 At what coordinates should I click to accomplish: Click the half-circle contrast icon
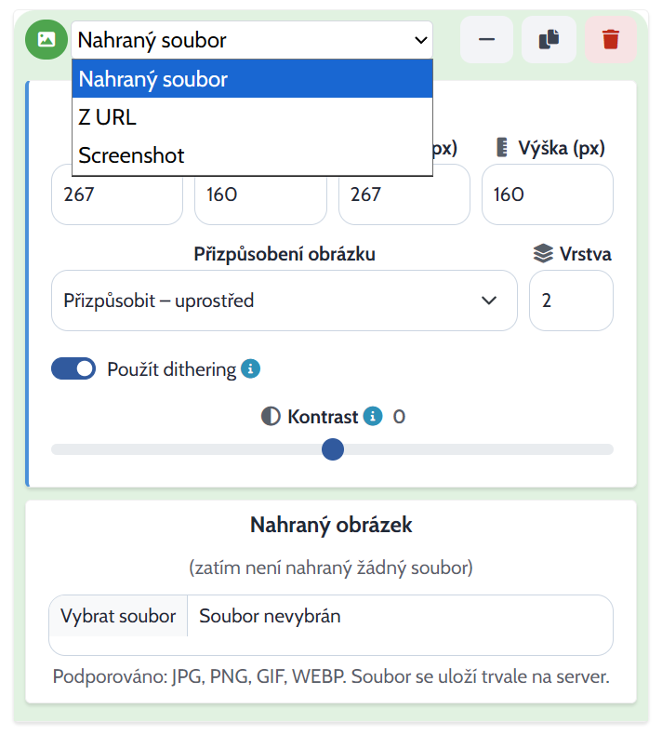271,416
